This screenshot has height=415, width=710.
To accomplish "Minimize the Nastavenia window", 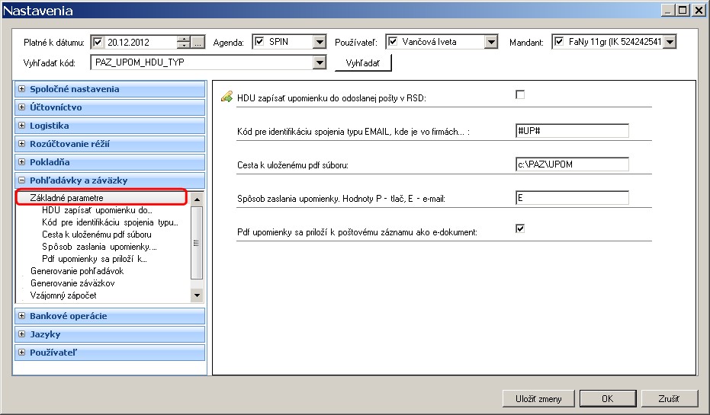I will point(668,10).
